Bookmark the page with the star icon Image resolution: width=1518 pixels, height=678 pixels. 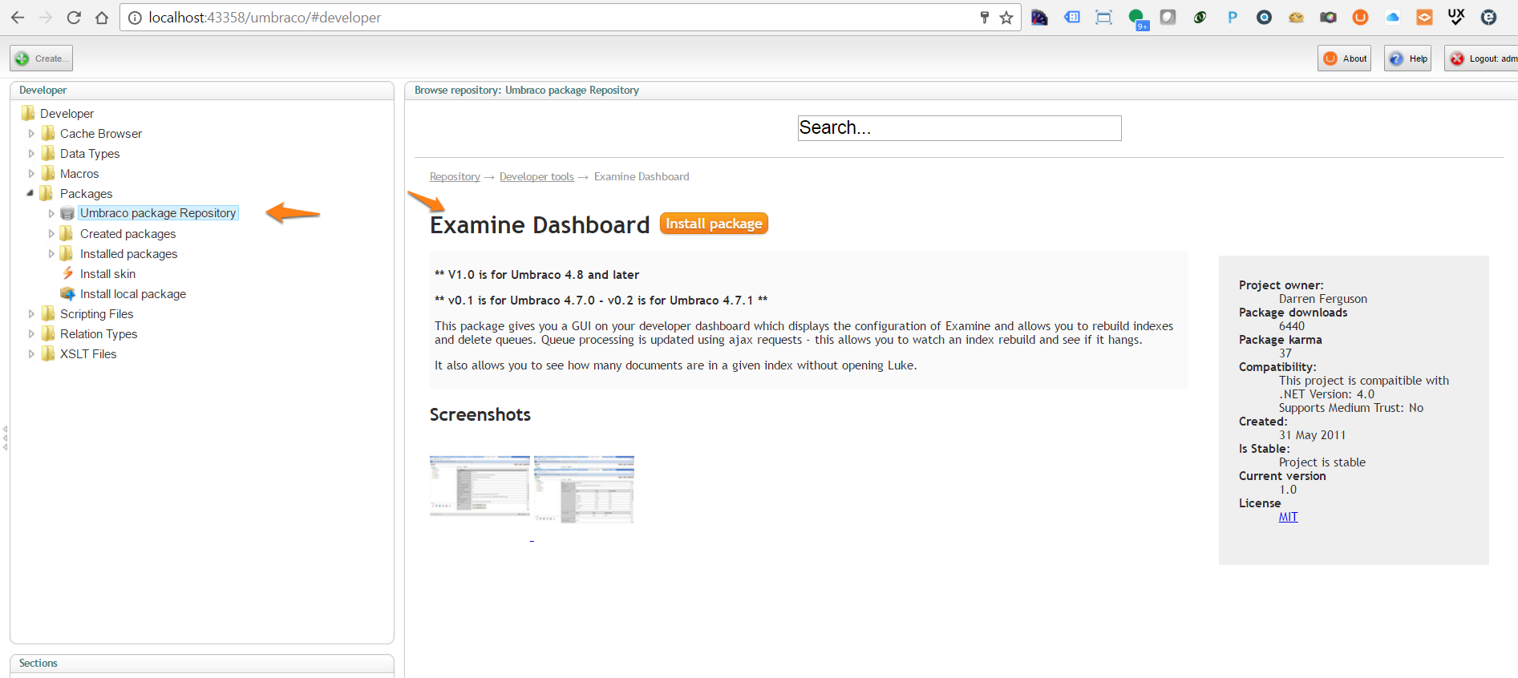(1006, 18)
